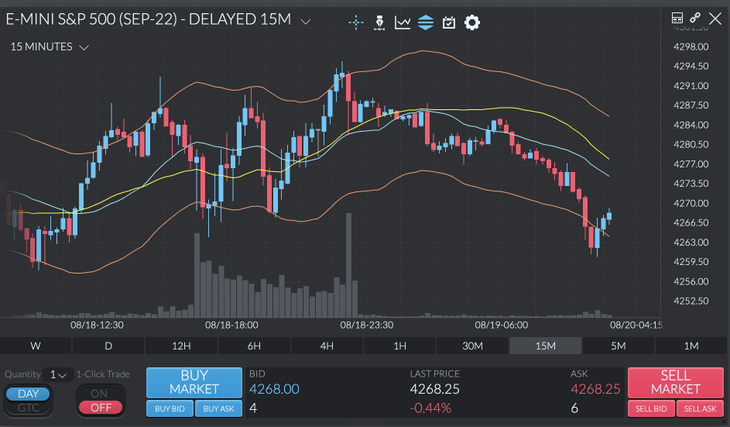Turn 1-Click Trade ON
730x427 pixels.
(99, 394)
